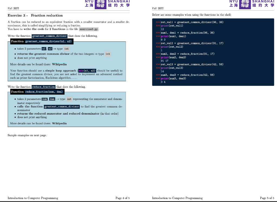Click 'Fall 2022' on page 5 header

tap(158, 8)
